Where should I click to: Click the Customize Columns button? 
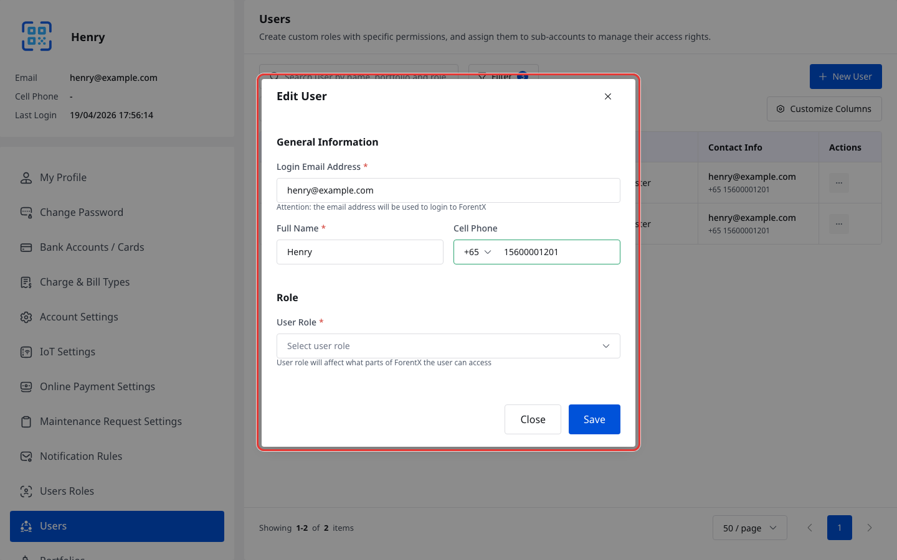pos(824,109)
